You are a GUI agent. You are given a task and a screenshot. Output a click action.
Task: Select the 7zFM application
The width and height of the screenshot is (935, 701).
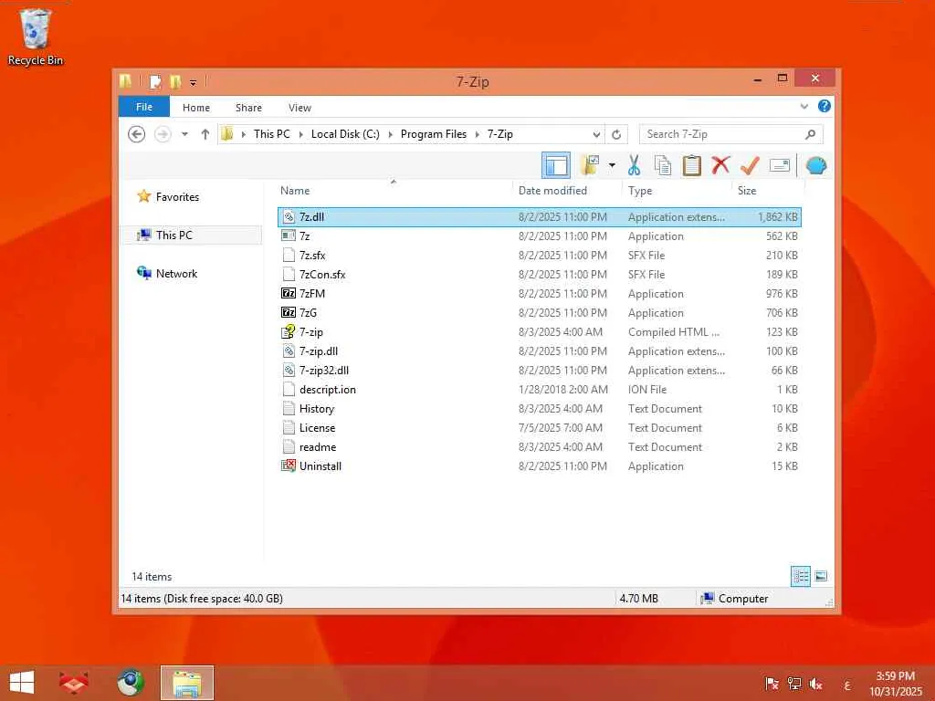(x=539, y=293)
